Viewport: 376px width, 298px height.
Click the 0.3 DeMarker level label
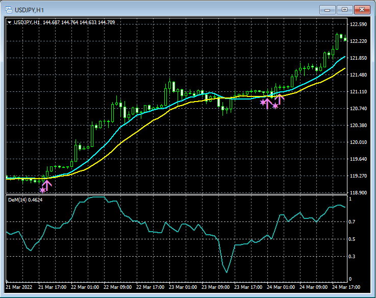(352, 257)
